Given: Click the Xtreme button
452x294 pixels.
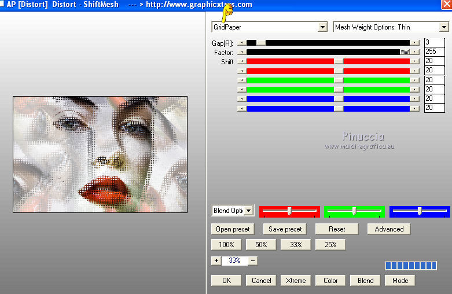Looking at the screenshot, I should coord(296,281).
